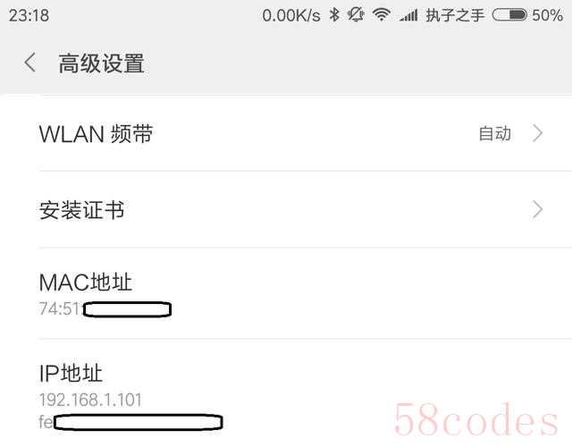Open the WLAN 频带 setting

[x=286, y=133]
